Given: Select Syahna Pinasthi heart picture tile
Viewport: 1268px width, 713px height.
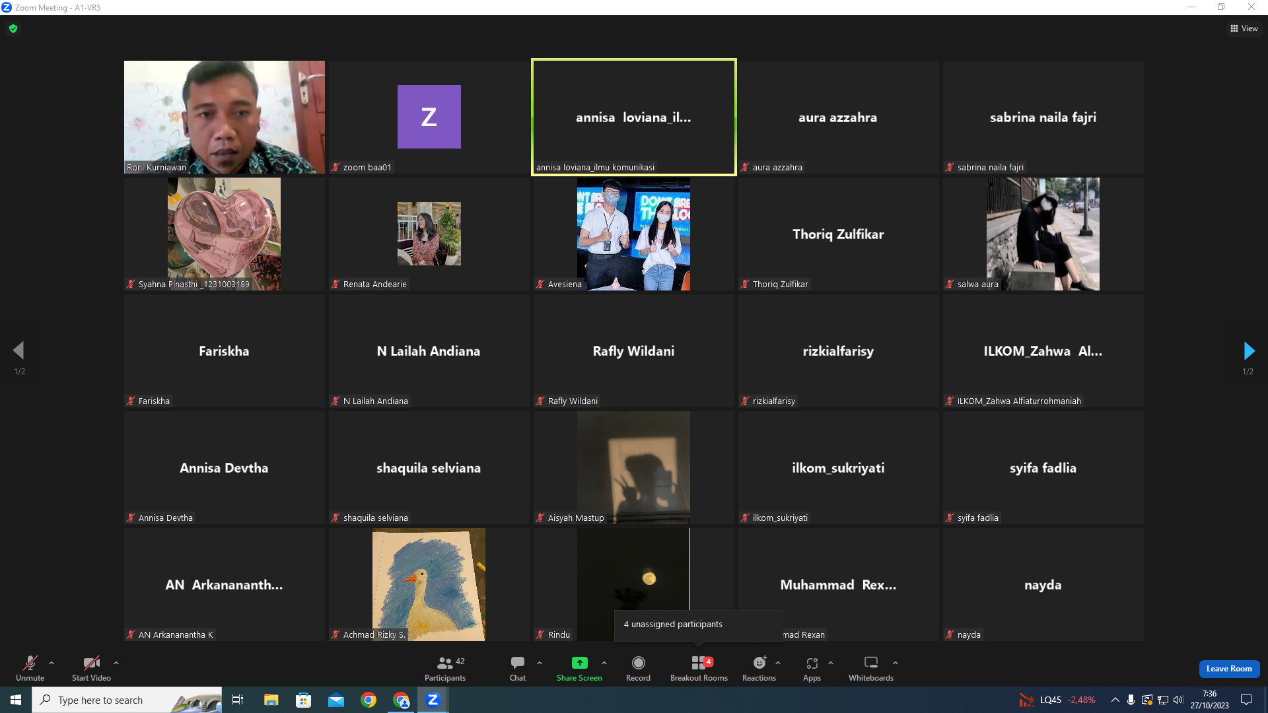Looking at the screenshot, I should pos(225,234).
